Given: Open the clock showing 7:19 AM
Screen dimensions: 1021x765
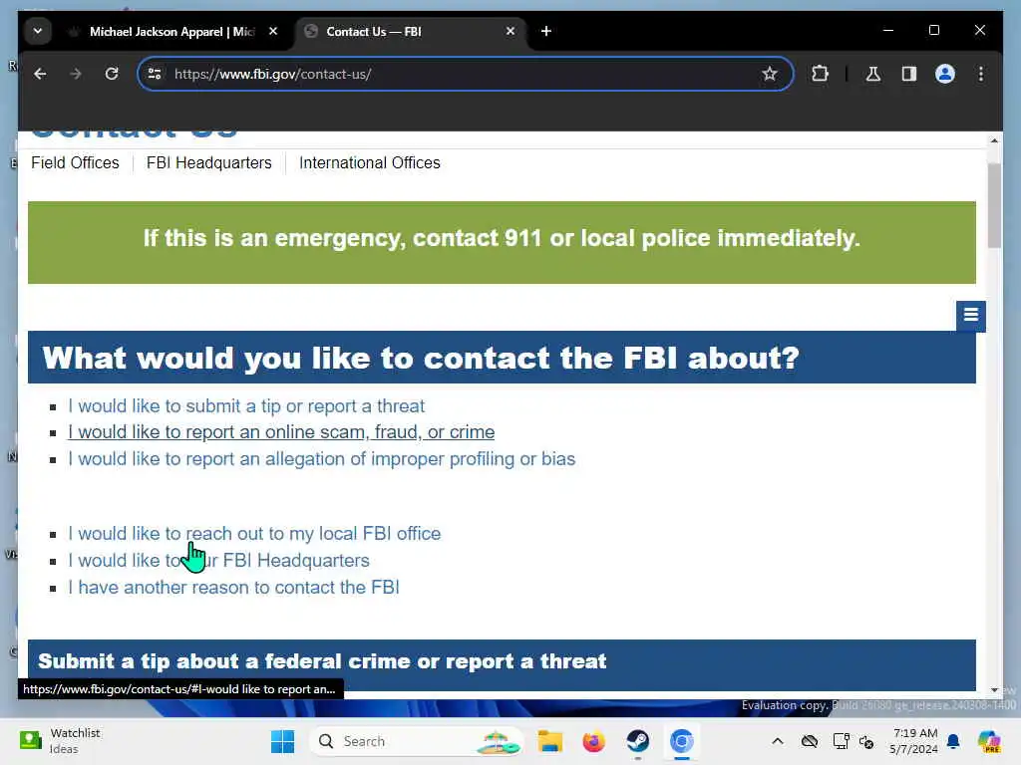Looking at the screenshot, I should pyautogui.click(x=914, y=741).
